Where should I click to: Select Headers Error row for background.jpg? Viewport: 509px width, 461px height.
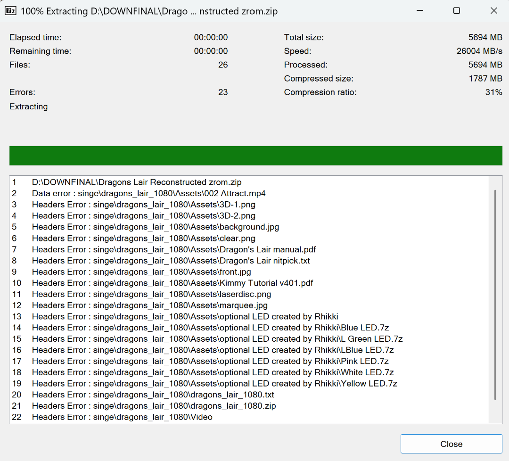click(x=156, y=227)
